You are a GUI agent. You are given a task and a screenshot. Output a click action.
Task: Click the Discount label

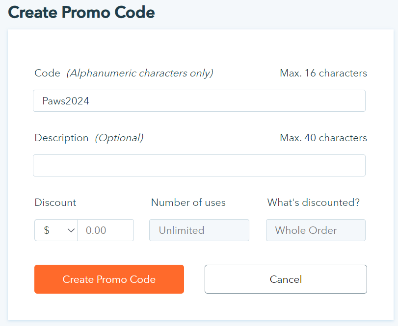tap(55, 202)
